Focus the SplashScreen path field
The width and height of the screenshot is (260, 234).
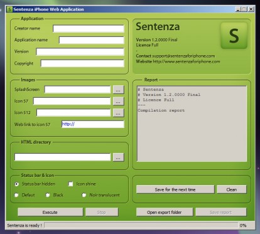pyautogui.click(x=77, y=90)
